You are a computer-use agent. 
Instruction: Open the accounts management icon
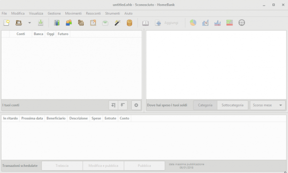coord(57,23)
